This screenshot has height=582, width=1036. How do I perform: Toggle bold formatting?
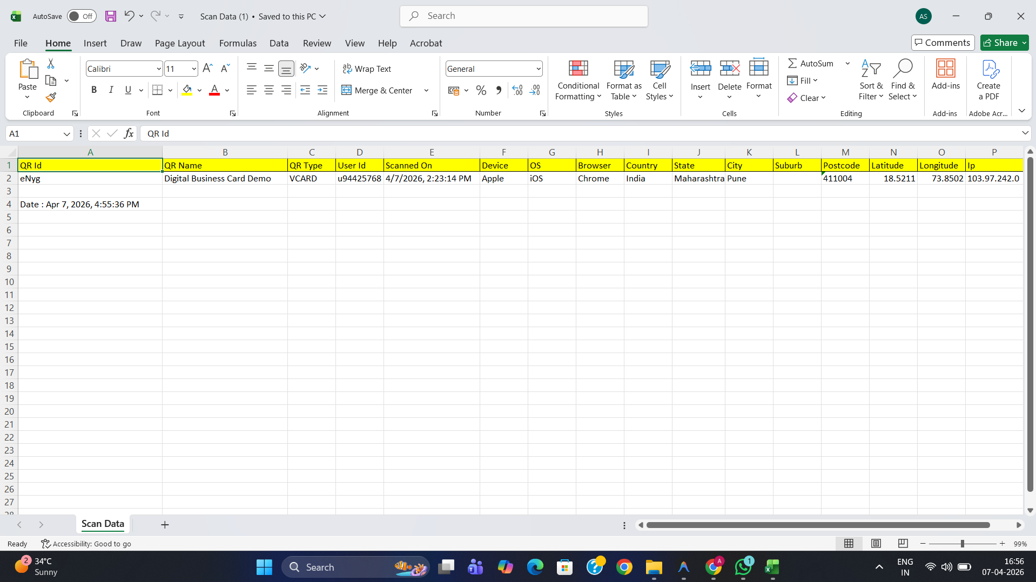tap(93, 90)
